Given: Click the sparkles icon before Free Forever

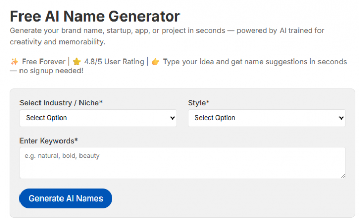Looking at the screenshot, I should click(14, 62).
